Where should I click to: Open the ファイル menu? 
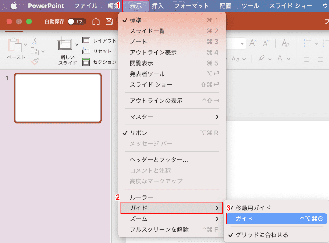coord(86,6)
